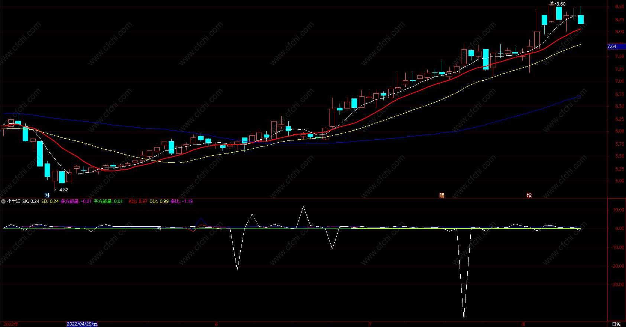The width and height of the screenshot is (626, 327).
Task: Click the 5.00 price axis label
Action: [620, 181]
